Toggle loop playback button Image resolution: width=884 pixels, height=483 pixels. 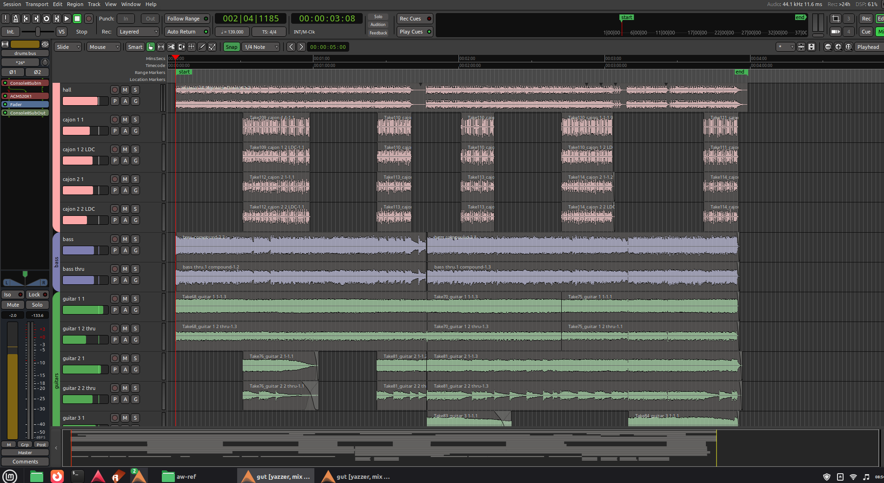[46, 19]
